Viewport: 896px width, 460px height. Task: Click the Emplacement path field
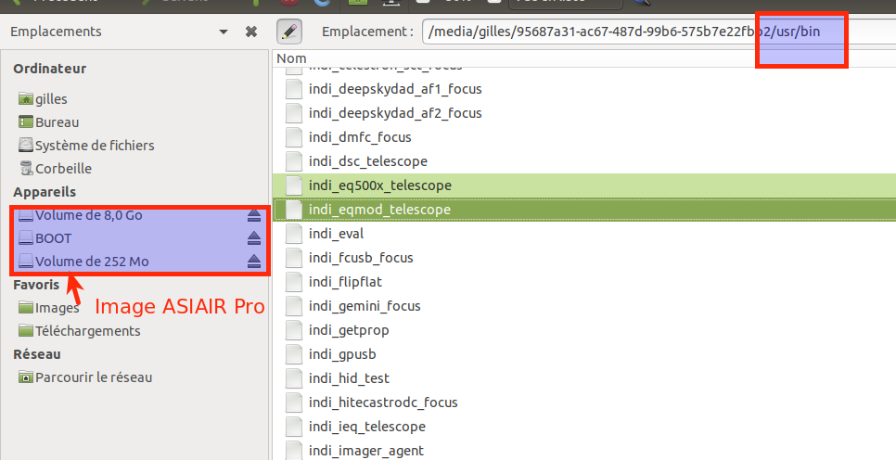(659, 32)
